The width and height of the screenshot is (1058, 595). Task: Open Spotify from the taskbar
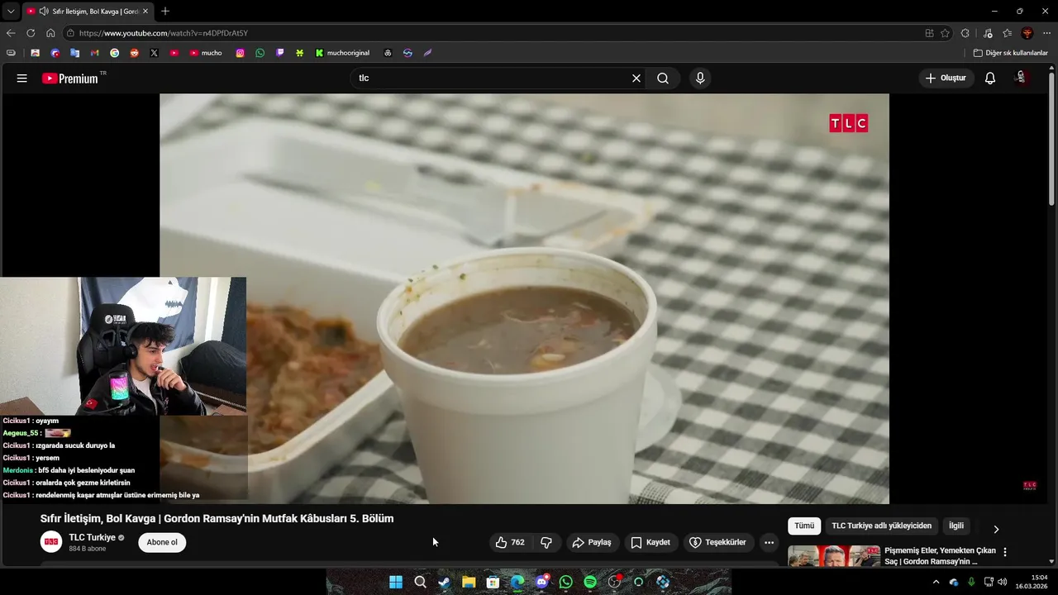click(x=590, y=582)
